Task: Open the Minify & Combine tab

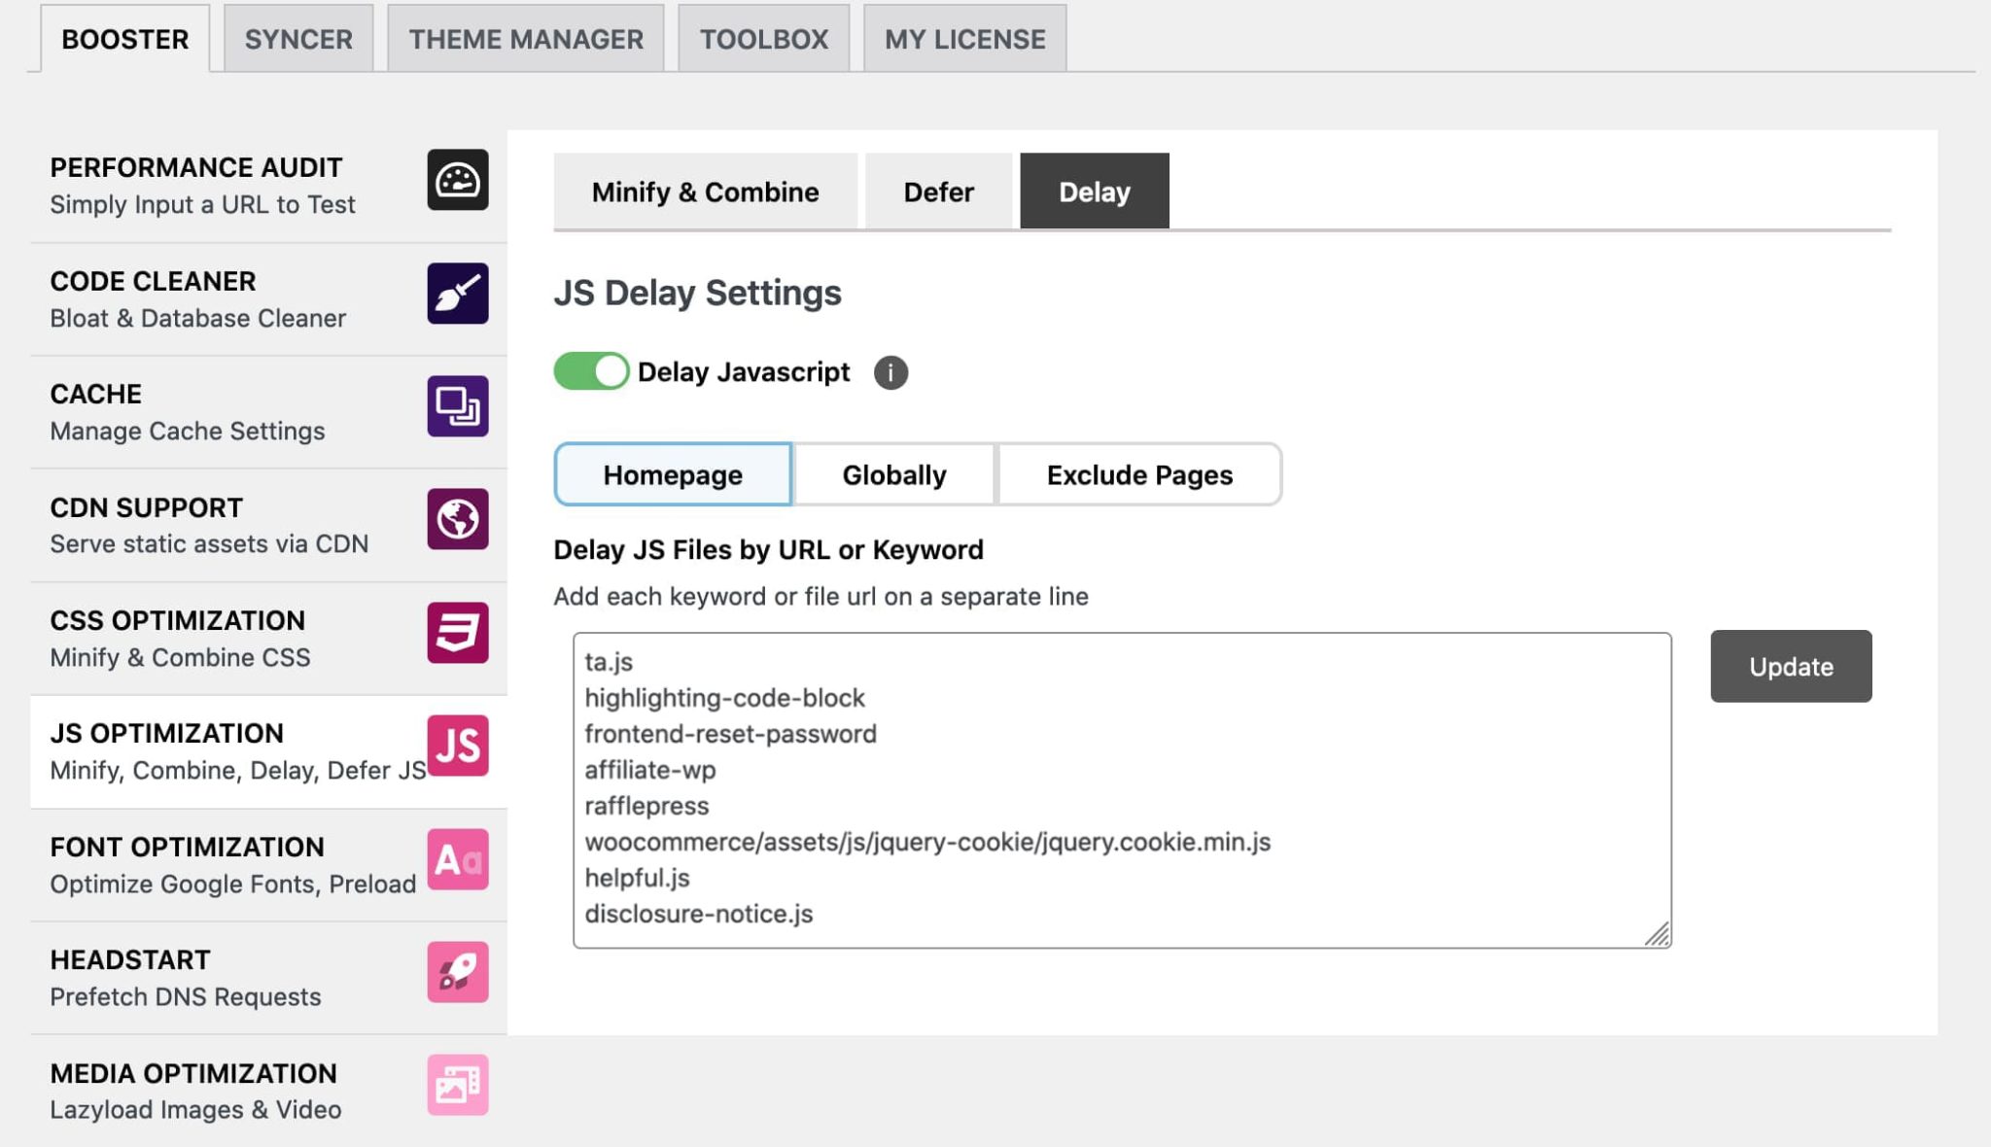Action: [x=704, y=191]
